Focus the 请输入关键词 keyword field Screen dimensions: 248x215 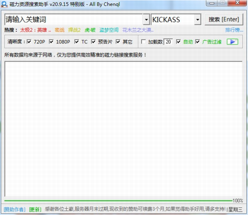pos(74,20)
